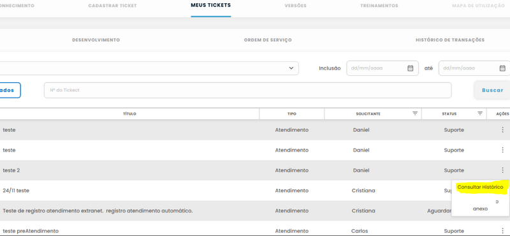Viewport: 510px width, 236px height.
Task: Click the Buscar button
Action: coord(492,90)
